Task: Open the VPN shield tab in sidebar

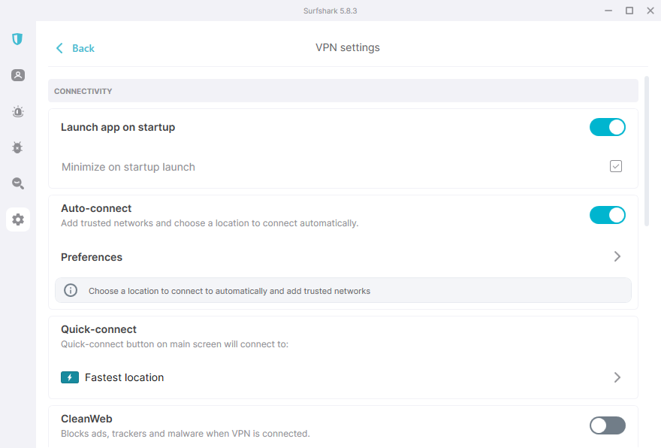Action: tap(18, 39)
